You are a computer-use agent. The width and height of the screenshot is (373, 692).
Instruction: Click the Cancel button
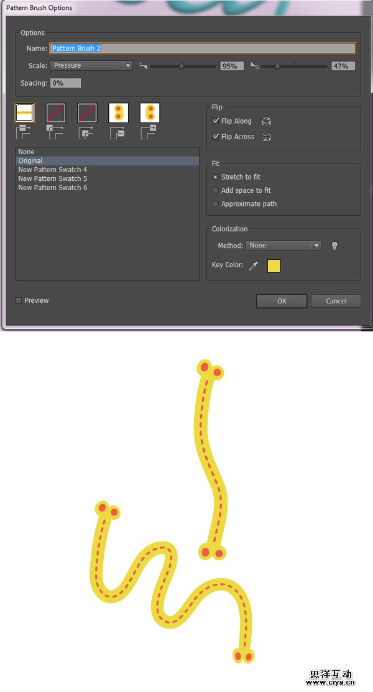coord(336,301)
